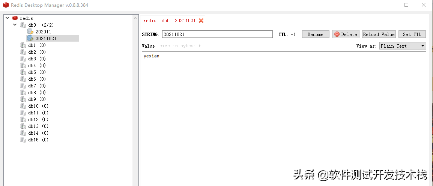The image size is (433, 186).
Task: Select the db4 (0) label
Action: 37,65
